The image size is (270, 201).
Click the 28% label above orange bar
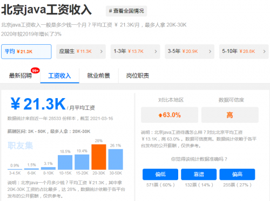pyautogui.click(x=99, y=141)
